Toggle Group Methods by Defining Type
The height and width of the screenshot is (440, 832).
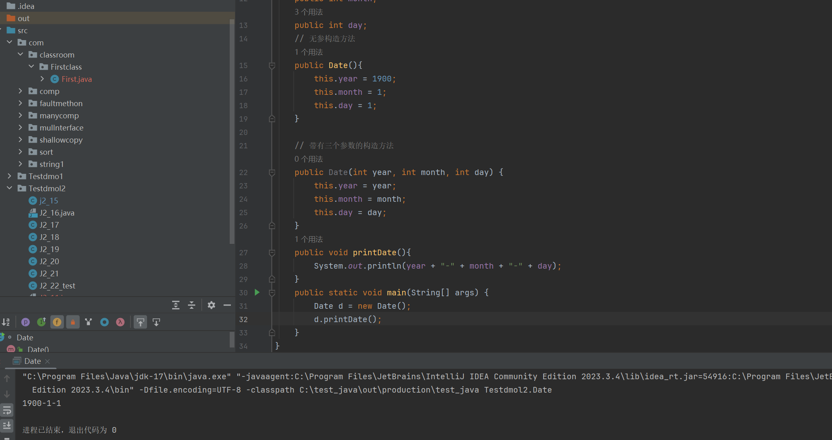click(x=89, y=322)
